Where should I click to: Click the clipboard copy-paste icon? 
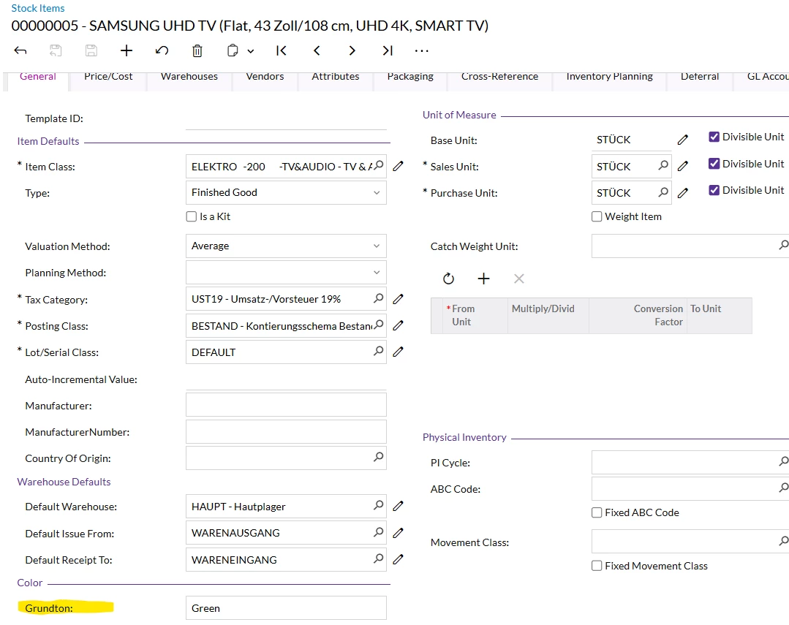[x=233, y=51]
